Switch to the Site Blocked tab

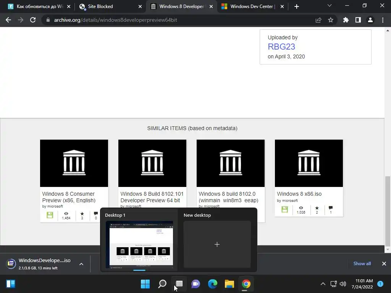pyautogui.click(x=110, y=6)
